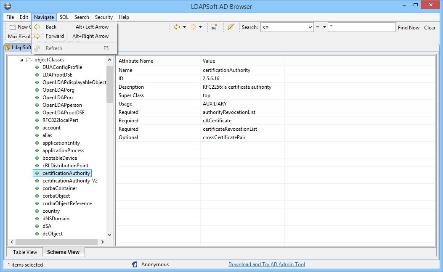Click tree horizontal scroll left arrow
Screen dimensions: 443x272
(12, 242)
